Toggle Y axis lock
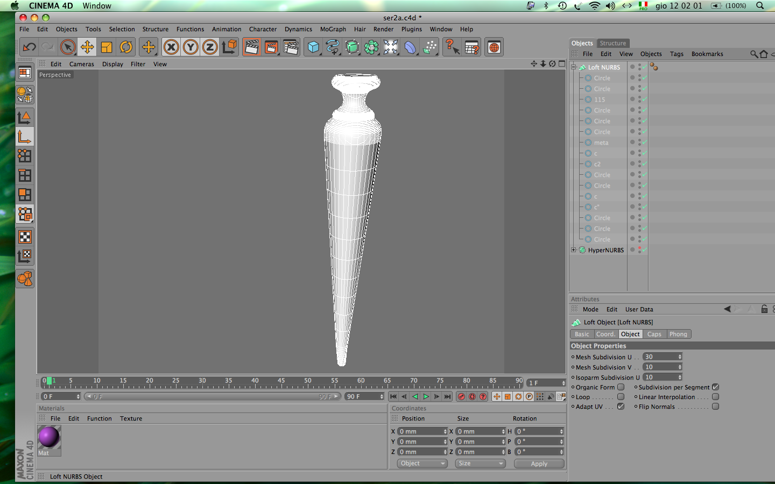 [x=191, y=47]
